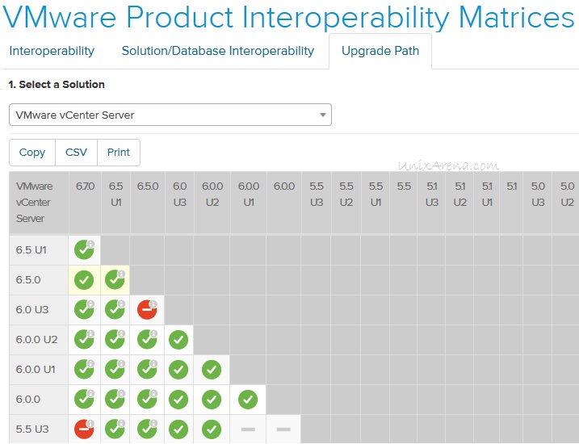Click the 5.0 U3 column header
Viewport: 579px width, 444px height.
[538, 203]
